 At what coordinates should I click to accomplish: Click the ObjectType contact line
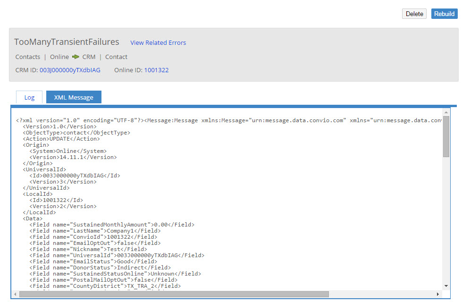tap(76, 133)
